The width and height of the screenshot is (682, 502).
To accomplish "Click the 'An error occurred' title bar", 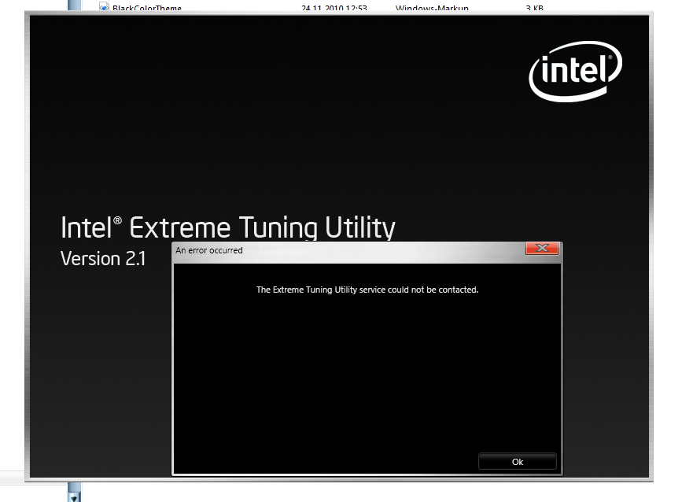I will click(346, 250).
